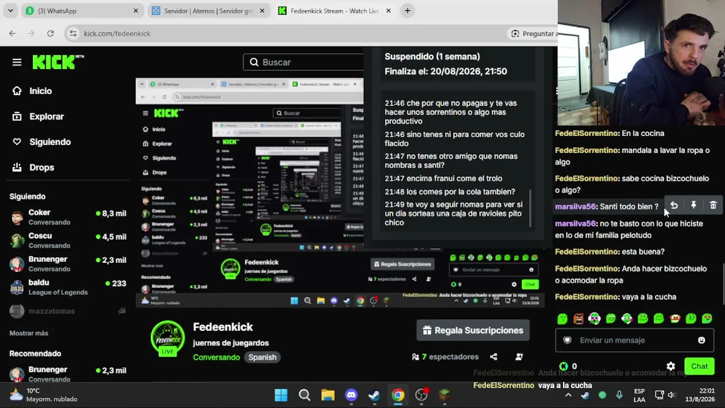Click the Enviar un mensaje chat input
This screenshot has width=725, height=408.
point(633,340)
